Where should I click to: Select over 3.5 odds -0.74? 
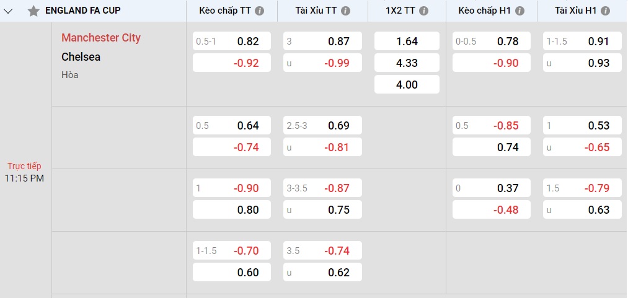pos(322,251)
